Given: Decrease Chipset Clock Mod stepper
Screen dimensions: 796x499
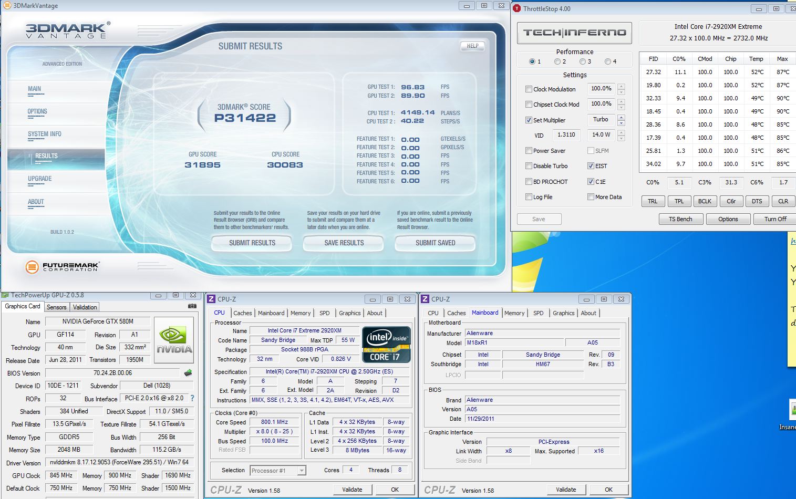Looking at the screenshot, I should point(621,107).
